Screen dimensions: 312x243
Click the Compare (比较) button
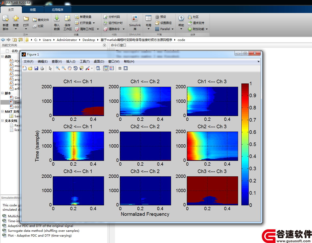38,26
